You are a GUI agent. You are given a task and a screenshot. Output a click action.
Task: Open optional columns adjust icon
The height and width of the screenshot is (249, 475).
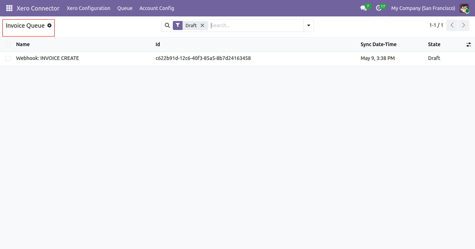(469, 45)
